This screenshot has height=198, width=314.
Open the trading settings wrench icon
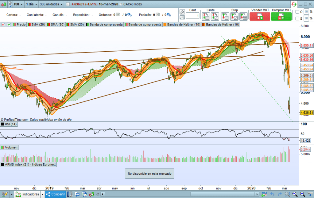point(182,12)
